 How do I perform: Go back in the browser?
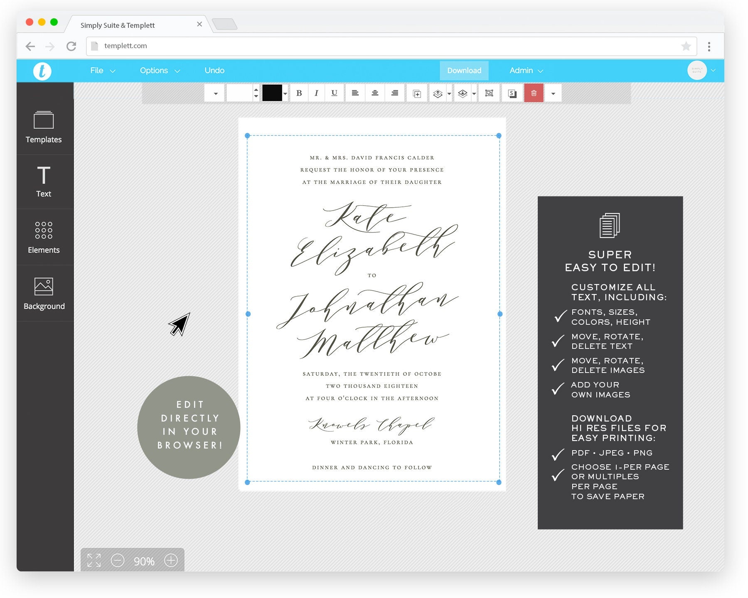[30, 46]
